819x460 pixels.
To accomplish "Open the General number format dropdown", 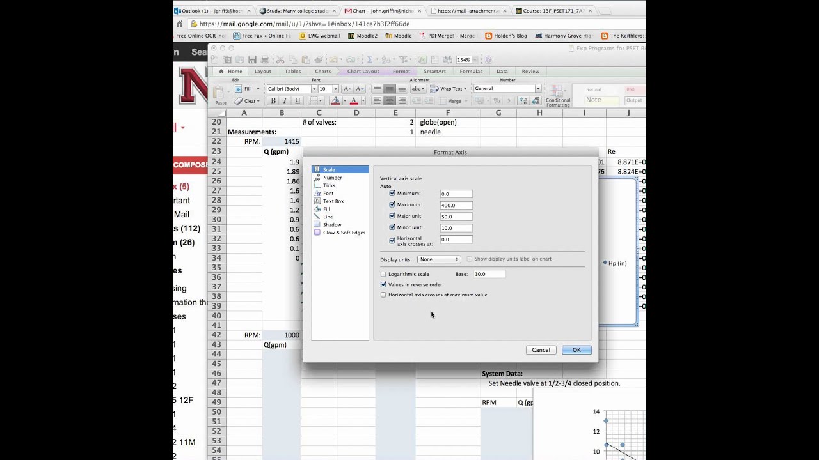I will 538,89.
